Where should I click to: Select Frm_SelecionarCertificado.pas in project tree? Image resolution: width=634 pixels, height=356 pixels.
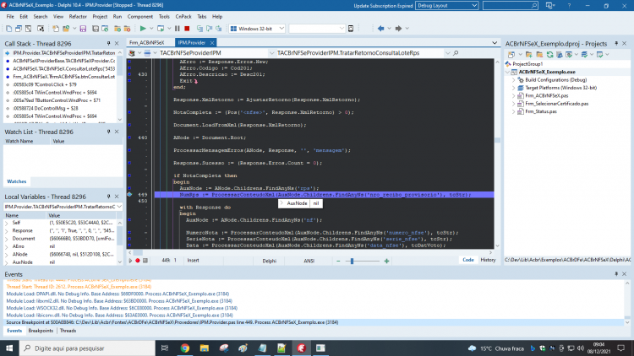coord(556,104)
